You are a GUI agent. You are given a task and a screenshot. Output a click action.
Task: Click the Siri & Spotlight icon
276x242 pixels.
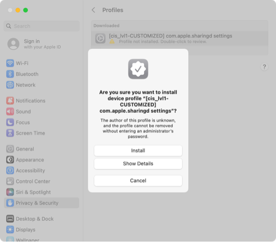tap(10, 192)
